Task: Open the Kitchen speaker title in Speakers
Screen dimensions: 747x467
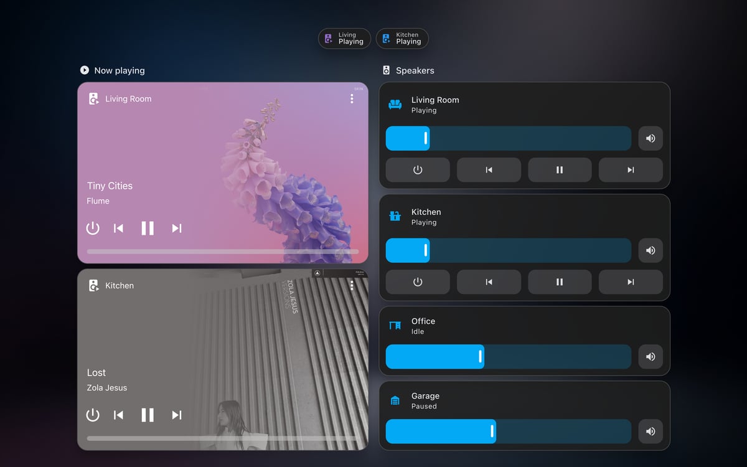Action: [426, 212]
